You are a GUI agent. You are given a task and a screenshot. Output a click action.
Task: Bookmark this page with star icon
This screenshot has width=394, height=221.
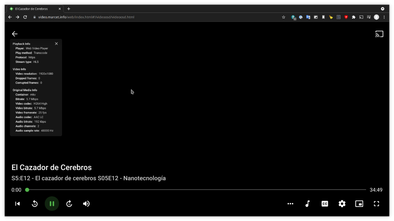click(x=284, y=17)
